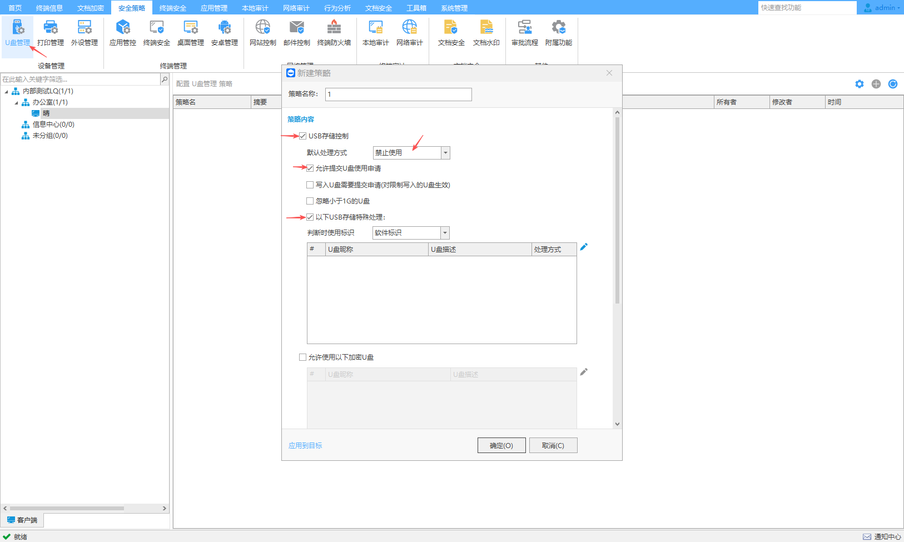
Task: Click blue pencil edit icon beside USB list
Action: click(x=584, y=247)
